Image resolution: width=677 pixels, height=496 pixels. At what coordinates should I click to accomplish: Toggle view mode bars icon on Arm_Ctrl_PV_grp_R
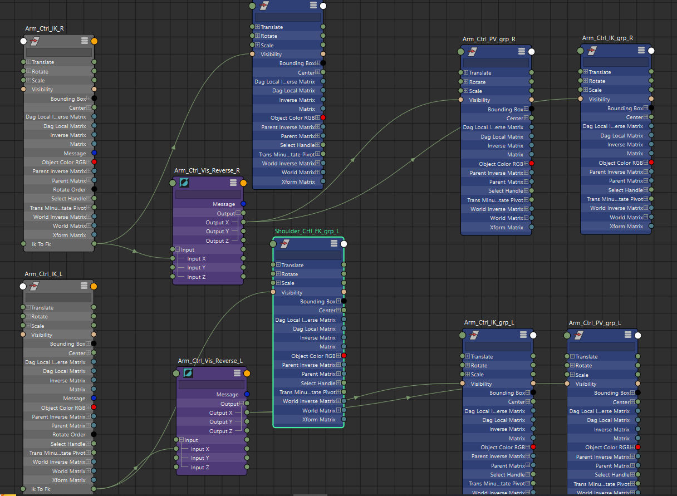tap(521, 51)
